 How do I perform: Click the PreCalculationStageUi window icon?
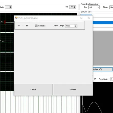16,18
